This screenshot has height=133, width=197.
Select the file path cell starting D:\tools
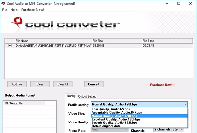(x=54, y=46)
